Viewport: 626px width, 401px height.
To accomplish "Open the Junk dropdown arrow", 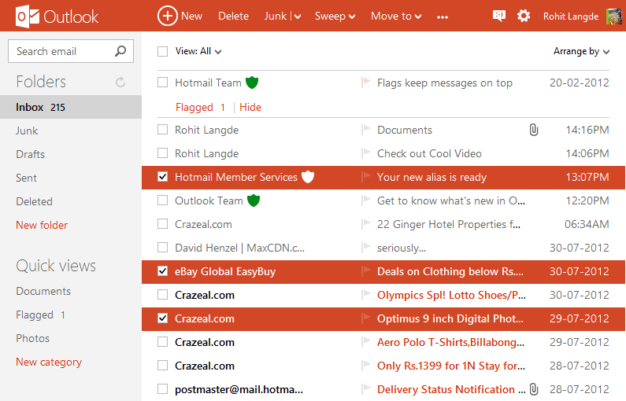I will 298,17.
